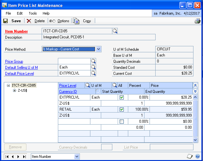Follow the Default Selling U of M link
The width and height of the screenshot is (203, 161).
tap(22, 68)
